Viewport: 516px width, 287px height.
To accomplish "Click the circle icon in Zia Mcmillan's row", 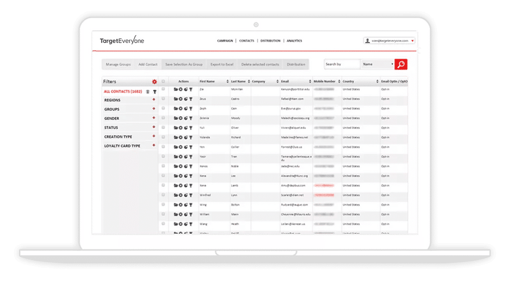I will 181,89.
